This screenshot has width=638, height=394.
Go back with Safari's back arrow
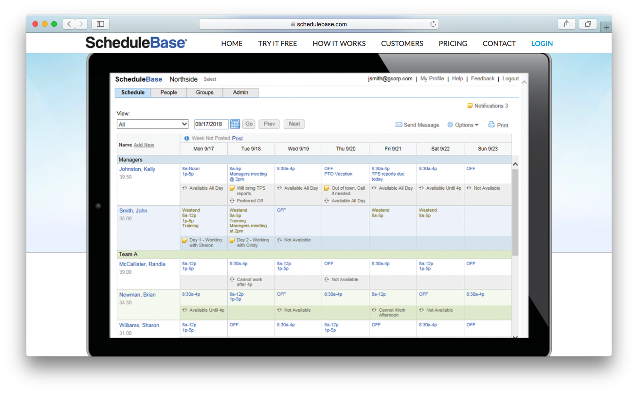(x=69, y=24)
